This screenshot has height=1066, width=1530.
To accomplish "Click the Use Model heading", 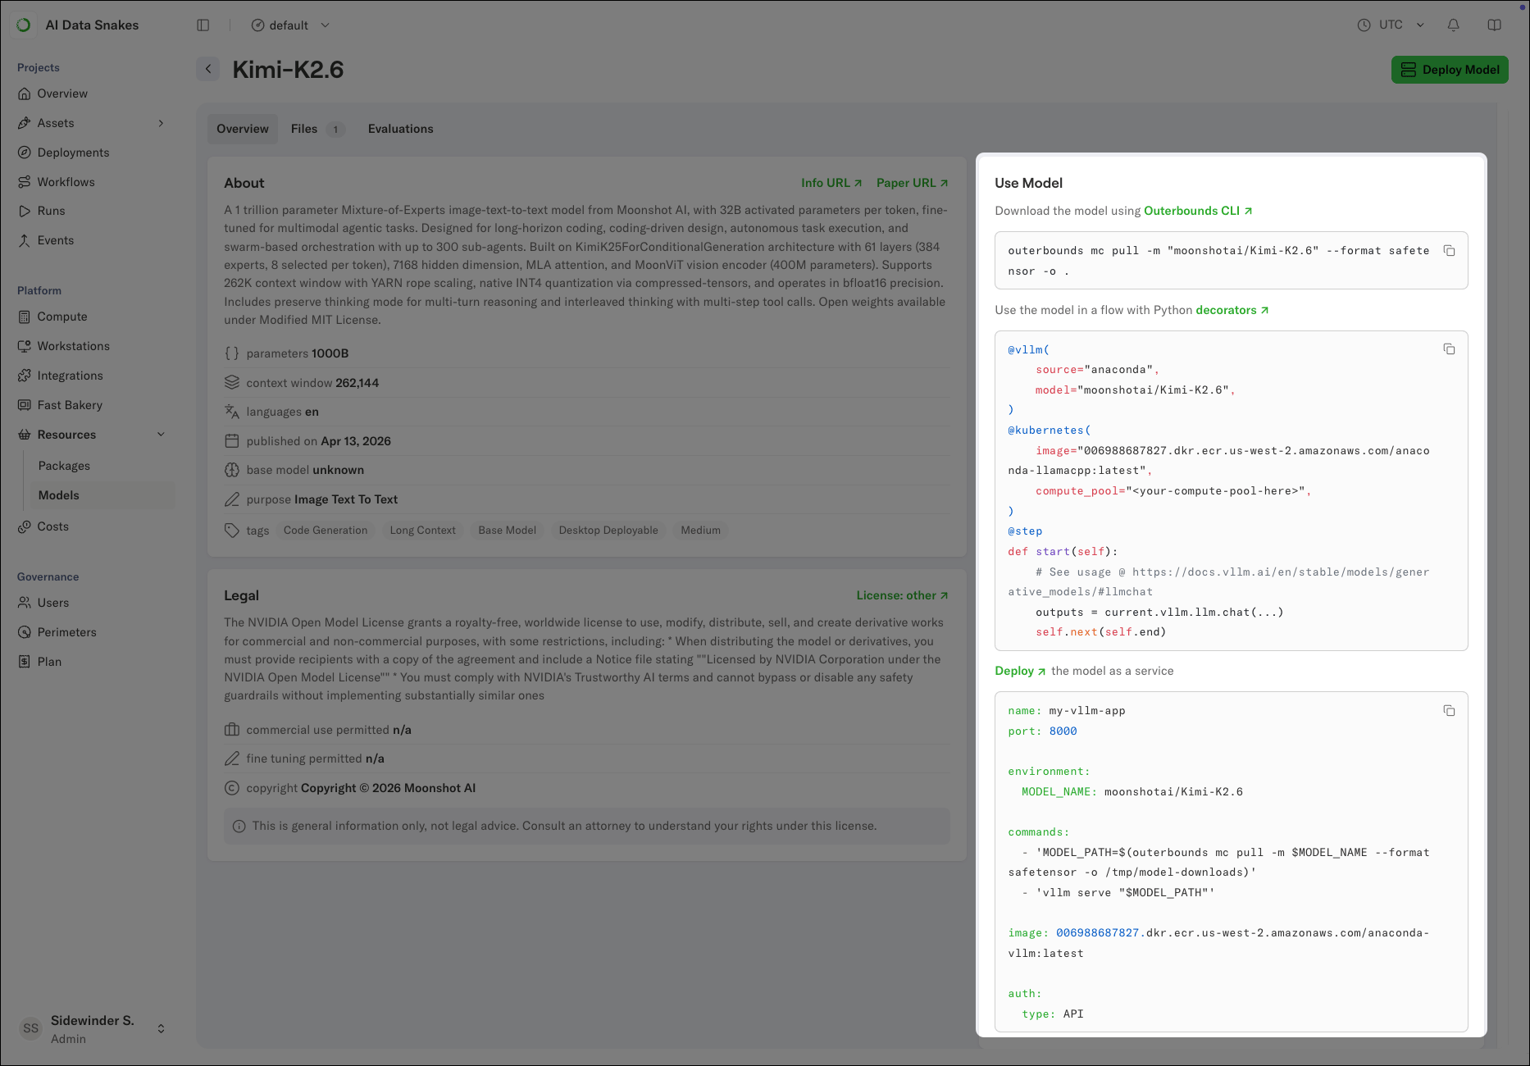I will [1028, 183].
